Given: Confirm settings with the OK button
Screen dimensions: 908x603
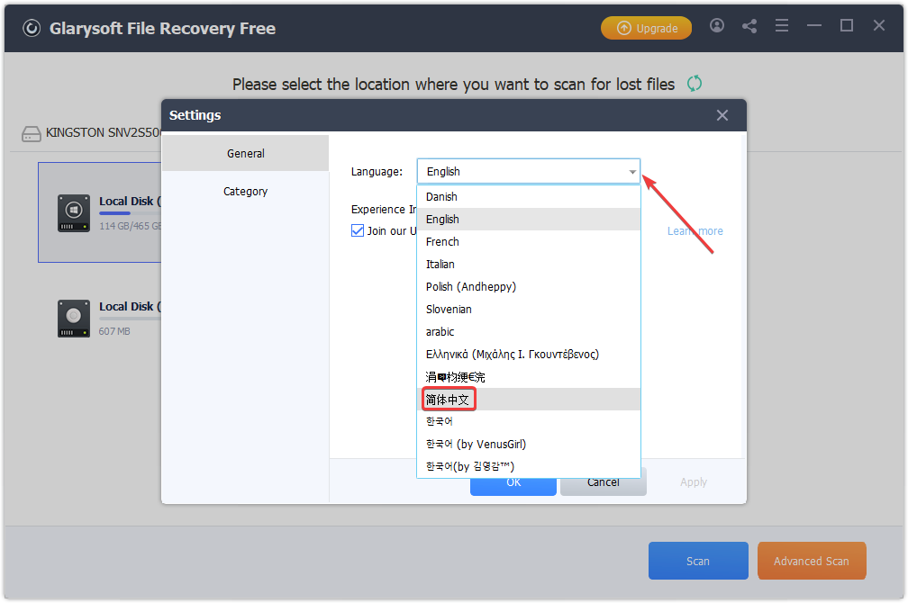Looking at the screenshot, I should tap(513, 481).
